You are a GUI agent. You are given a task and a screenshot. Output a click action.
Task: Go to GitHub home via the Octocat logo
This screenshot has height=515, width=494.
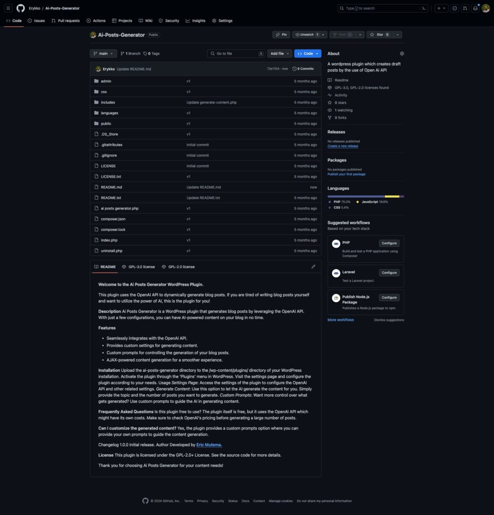pyautogui.click(x=21, y=8)
